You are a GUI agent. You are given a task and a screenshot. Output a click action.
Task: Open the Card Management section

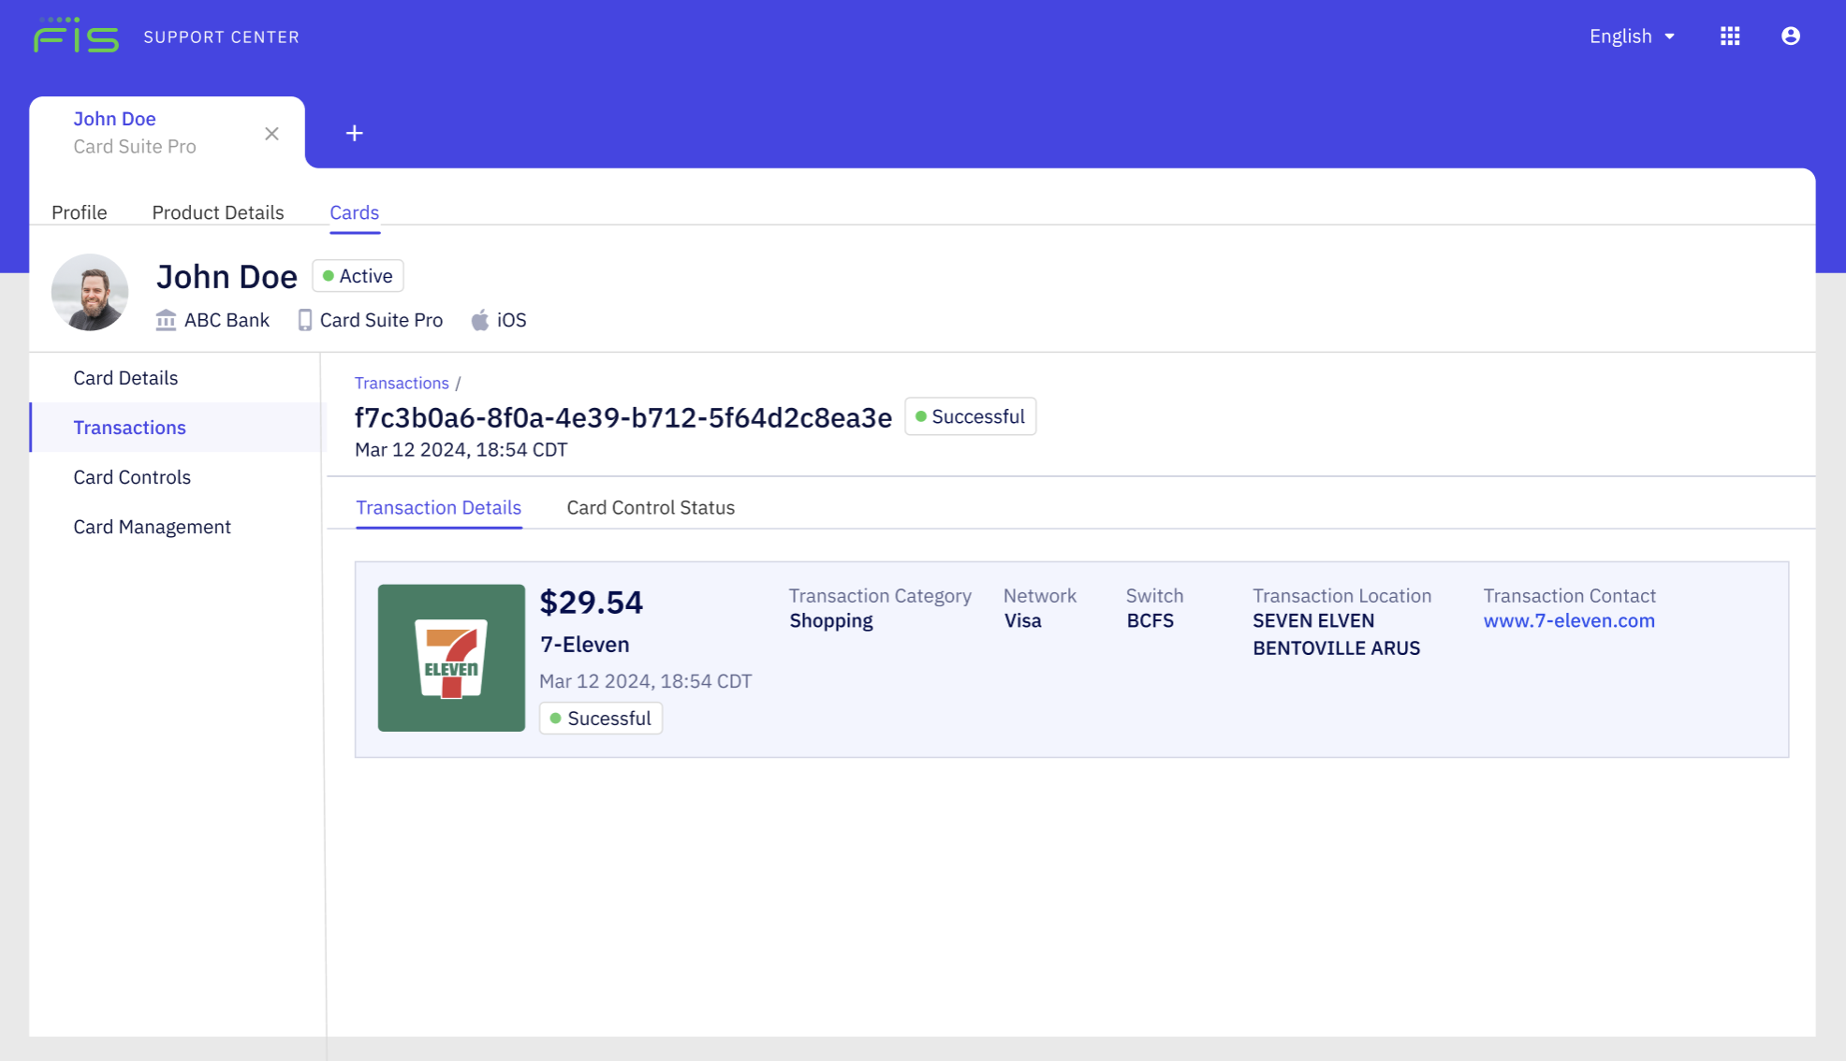pos(152,526)
